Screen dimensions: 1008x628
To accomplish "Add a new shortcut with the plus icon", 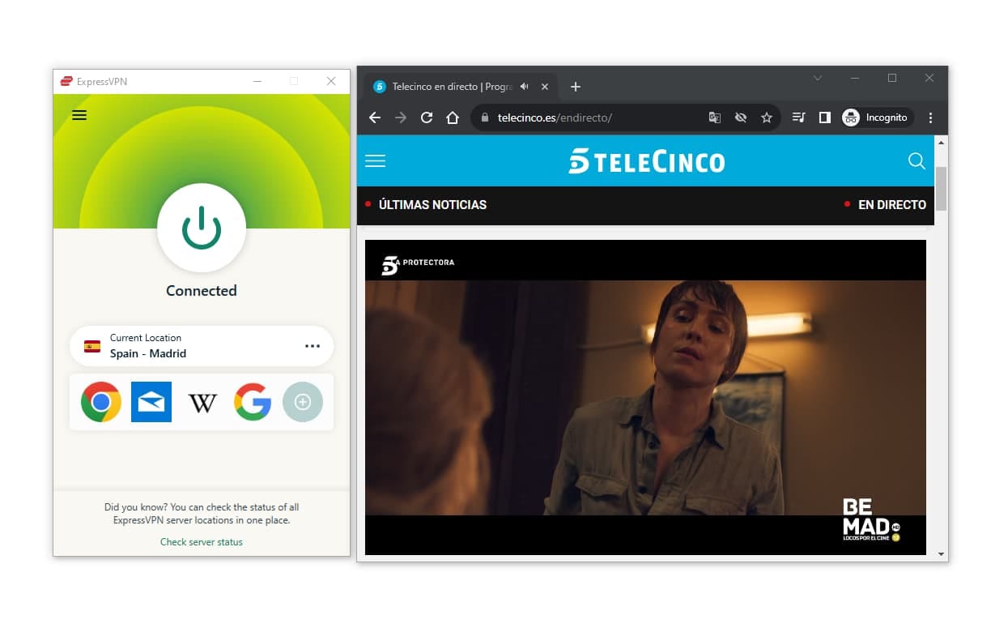I will click(x=303, y=402).
